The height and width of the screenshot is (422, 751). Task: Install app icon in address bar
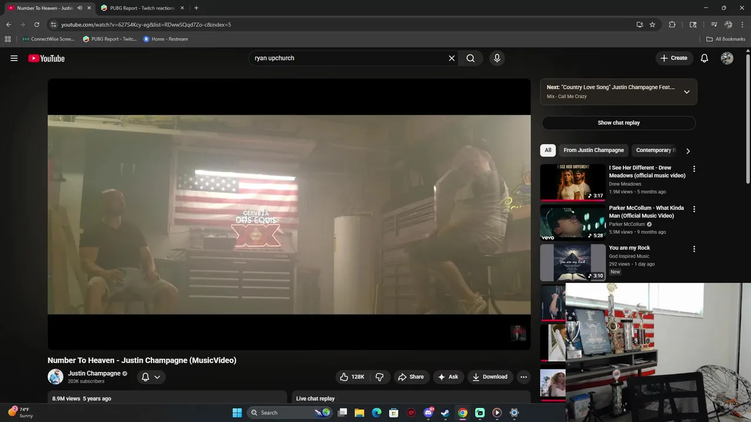pos(640,25)
